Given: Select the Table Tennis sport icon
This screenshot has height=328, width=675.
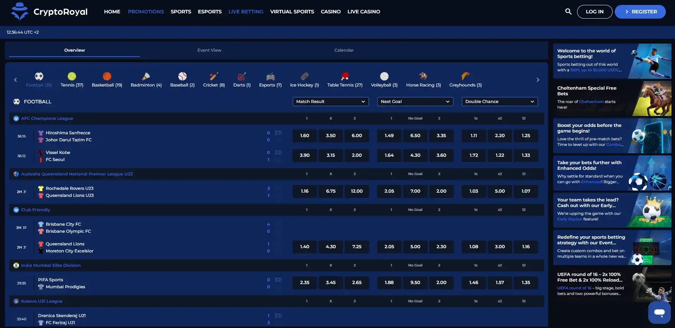Looking at the screenshot, I should pyautogui.click(x=345, y=76).
